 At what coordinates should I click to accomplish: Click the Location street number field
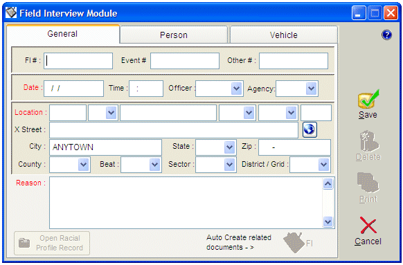tap(68, 113)
